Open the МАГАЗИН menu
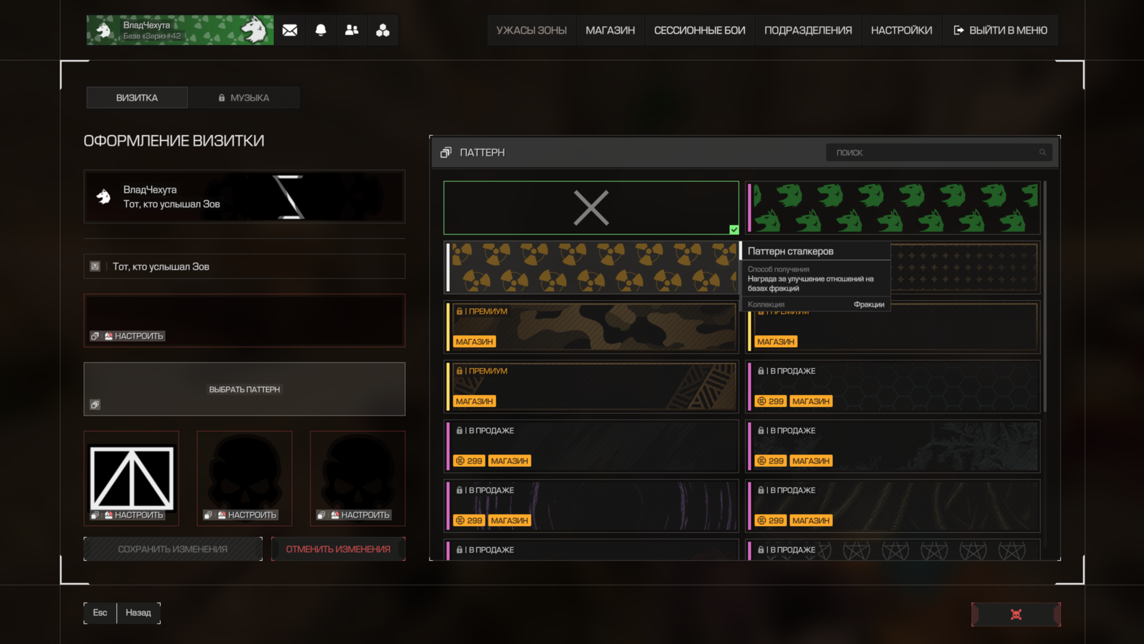 (x=610, y=30)
